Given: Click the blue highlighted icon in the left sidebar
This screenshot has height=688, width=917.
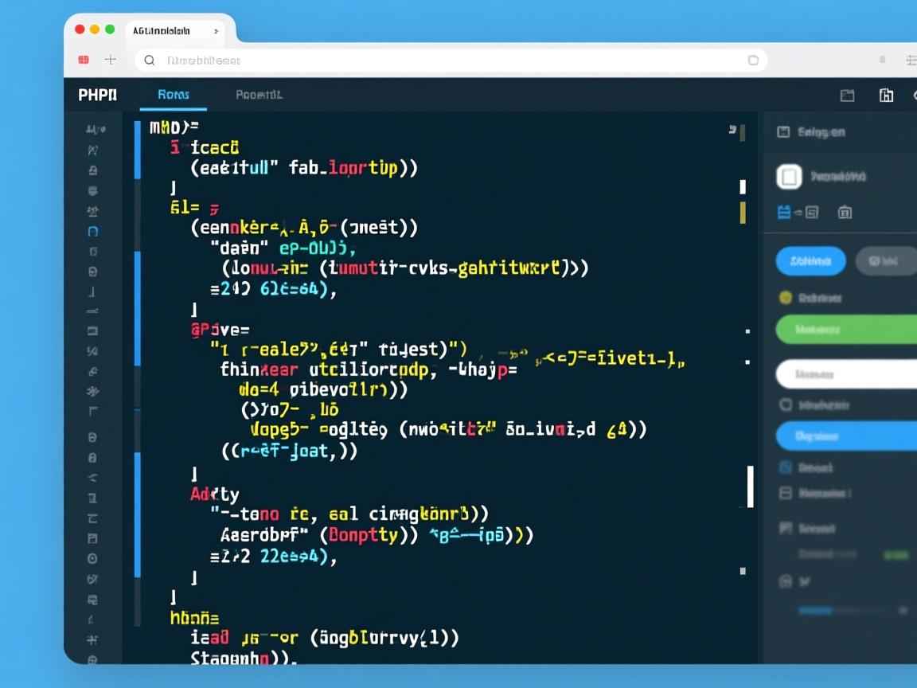Looking at the screenshot, I should (92, 232).
